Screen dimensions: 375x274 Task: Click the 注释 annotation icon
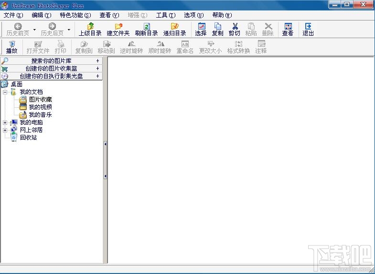coord(261,44)
